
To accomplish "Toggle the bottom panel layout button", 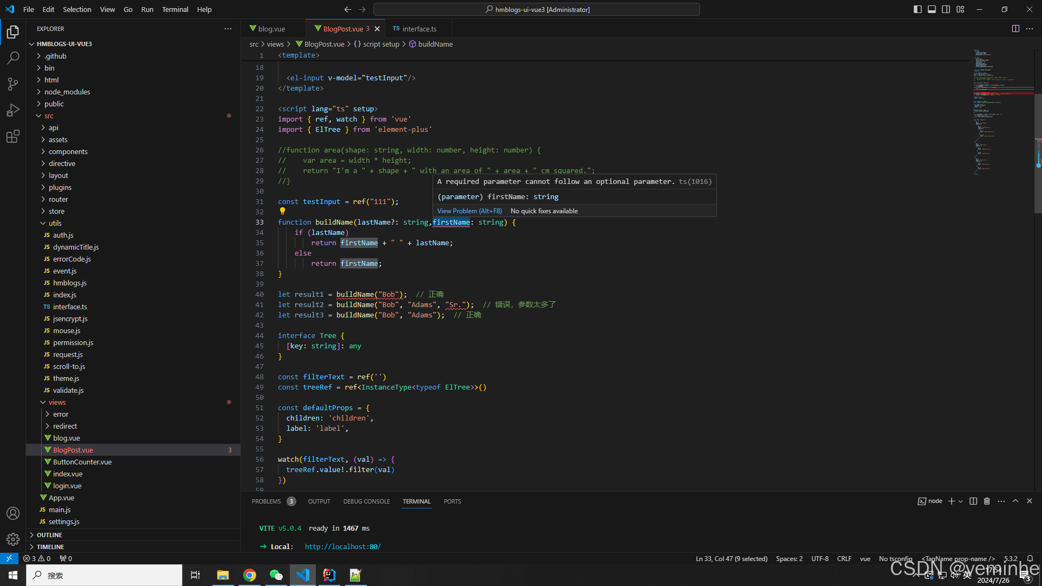I will point(932,9).
